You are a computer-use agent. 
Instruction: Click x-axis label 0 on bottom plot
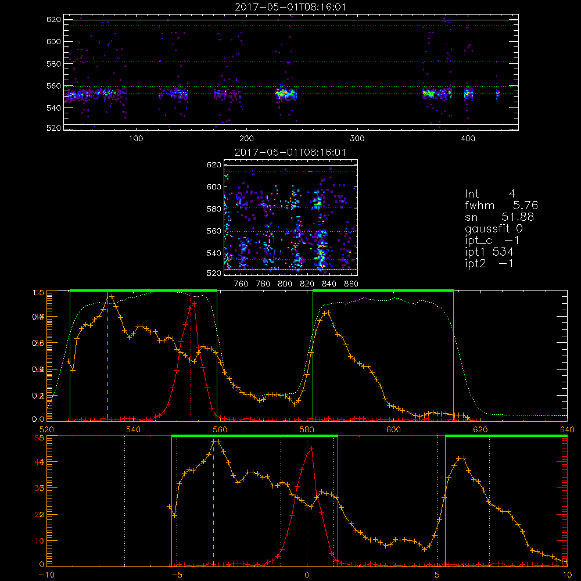(x=307, y=575)
